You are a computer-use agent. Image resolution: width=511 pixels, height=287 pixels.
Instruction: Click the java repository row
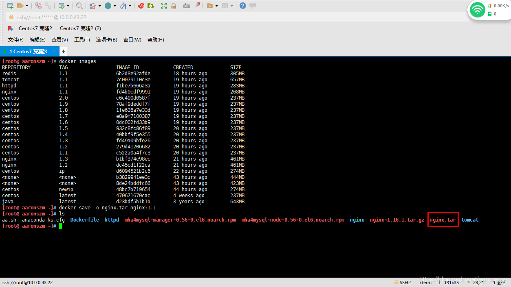click(123, 202)
